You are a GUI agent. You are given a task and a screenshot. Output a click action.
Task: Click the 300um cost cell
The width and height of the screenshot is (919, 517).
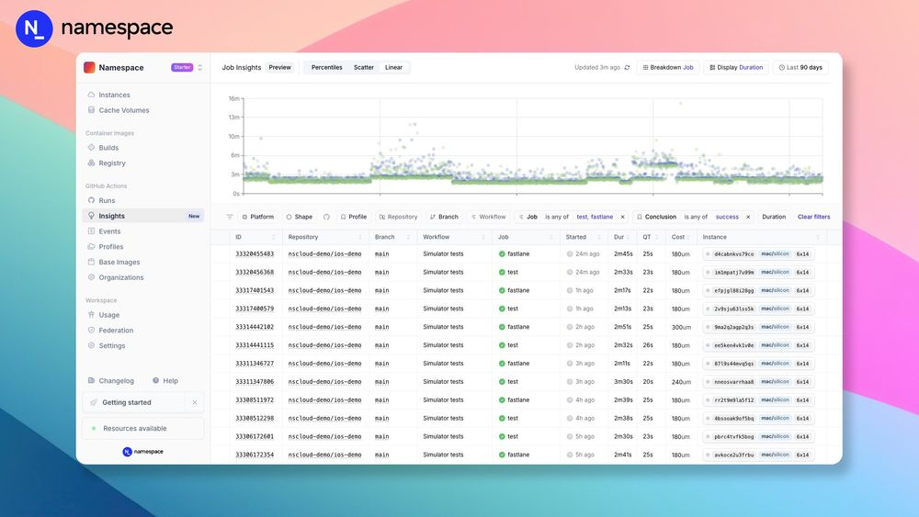[x=681, y=327]
